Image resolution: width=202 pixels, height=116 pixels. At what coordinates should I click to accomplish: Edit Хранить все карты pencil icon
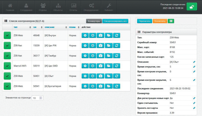coord(194,108)
